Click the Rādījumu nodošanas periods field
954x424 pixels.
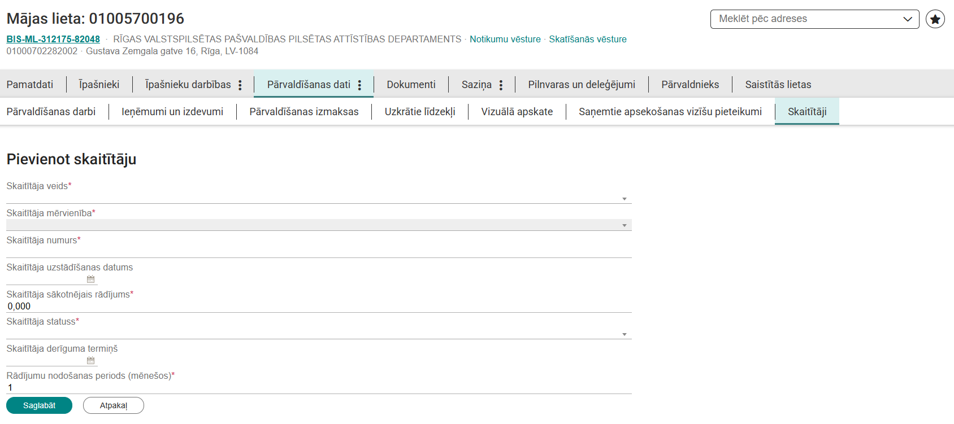pos(319,387)
